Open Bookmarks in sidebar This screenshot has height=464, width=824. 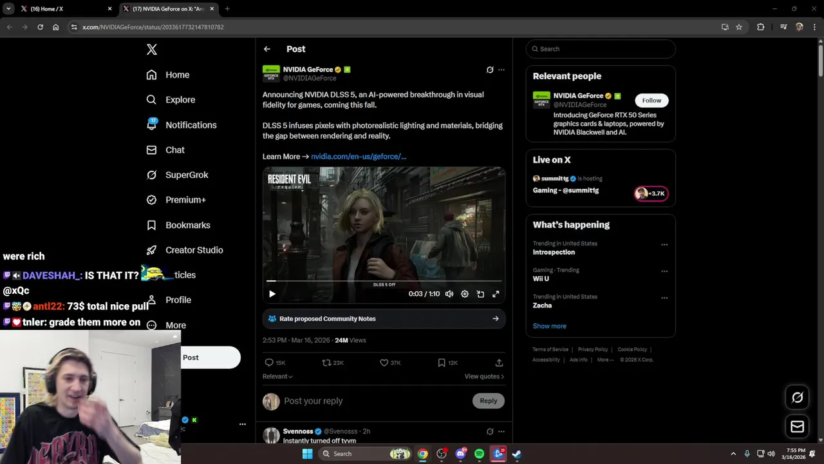point(178,225)
